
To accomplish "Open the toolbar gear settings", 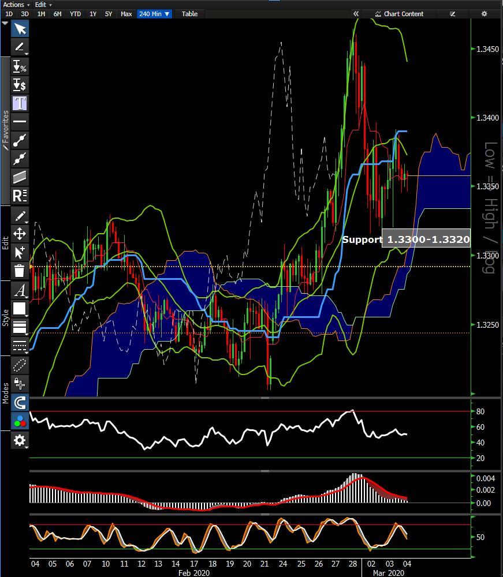I will (20, 440).
